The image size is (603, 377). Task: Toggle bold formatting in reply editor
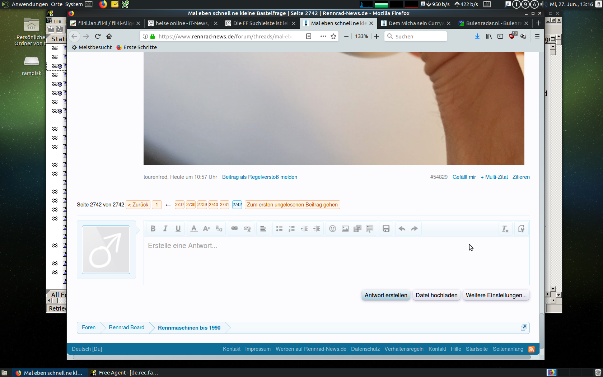[x=153, y=229]
